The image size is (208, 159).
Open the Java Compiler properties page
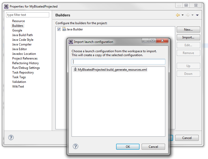(22, 44)
